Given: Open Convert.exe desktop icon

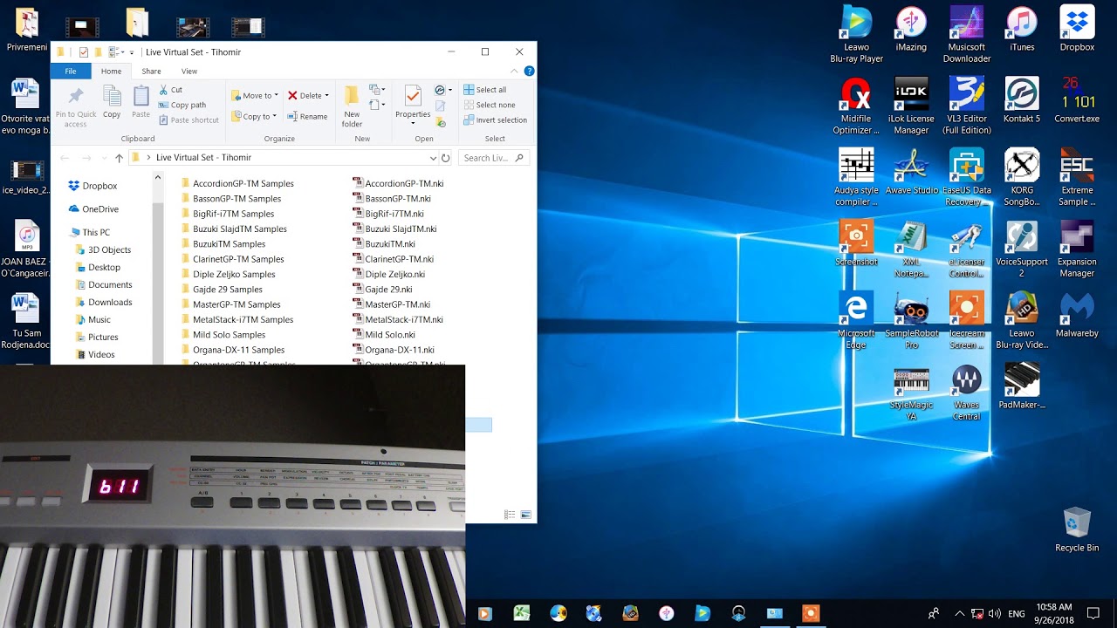Looking at the screenshot, I should (1077, 100).
